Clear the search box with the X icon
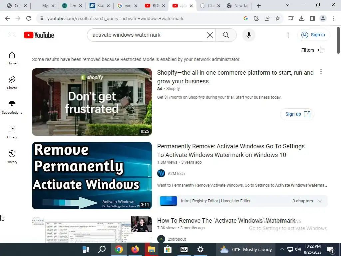The width and height of the screenshot is (341, 256). click(210, 35)
